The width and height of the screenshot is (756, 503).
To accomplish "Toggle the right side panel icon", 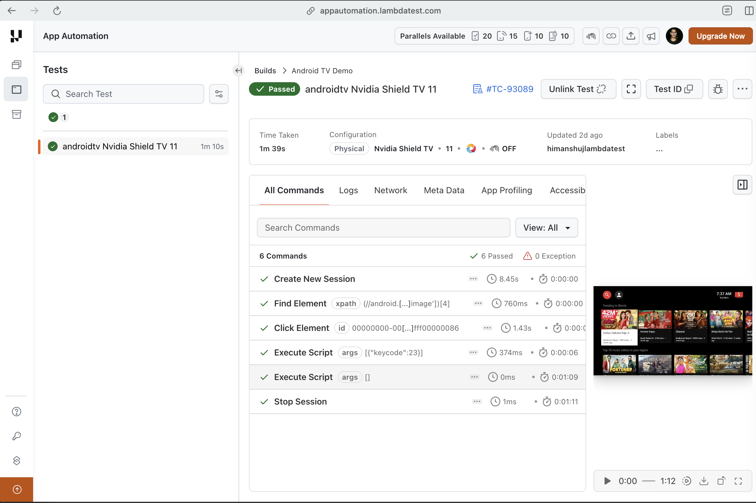I will click(x=742, y=185).
